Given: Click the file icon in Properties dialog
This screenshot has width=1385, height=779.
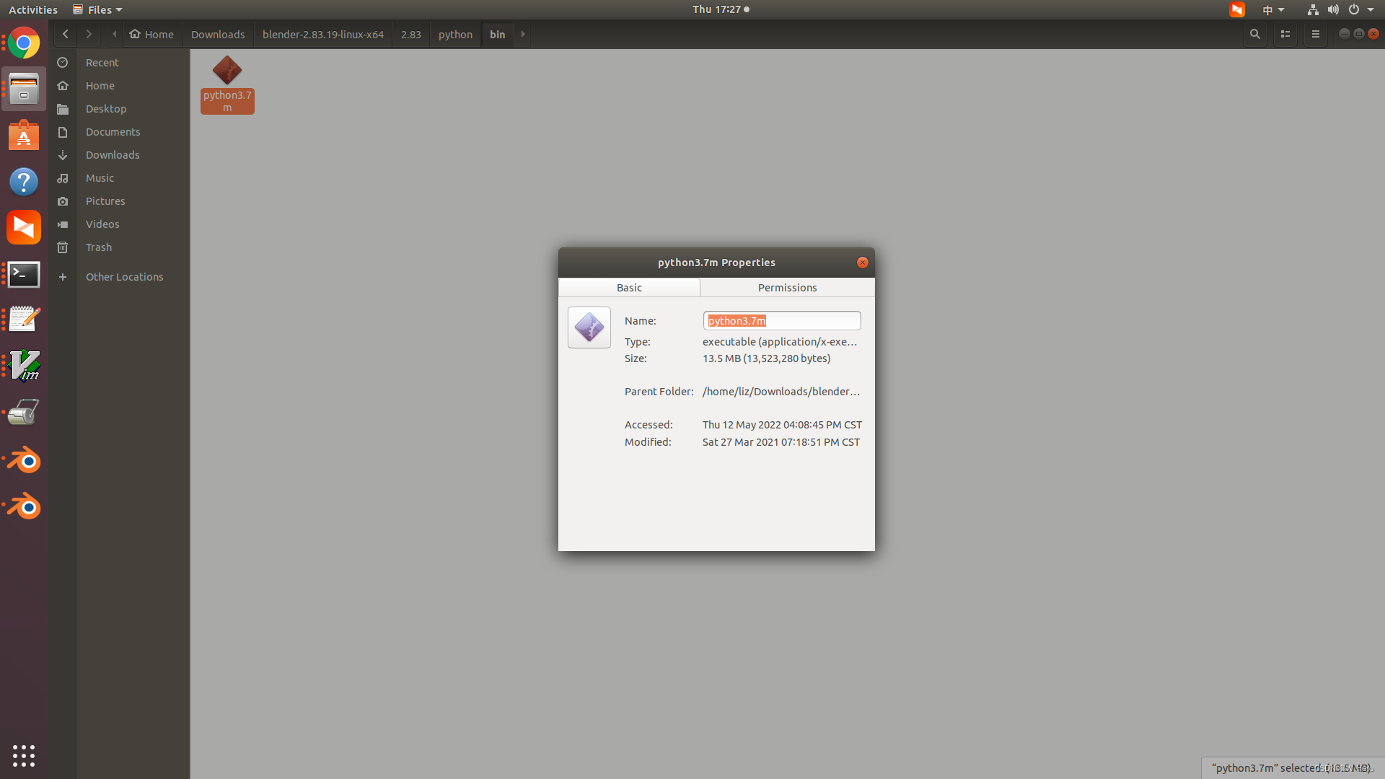Looking at the screenshot, I should point(589,327).
